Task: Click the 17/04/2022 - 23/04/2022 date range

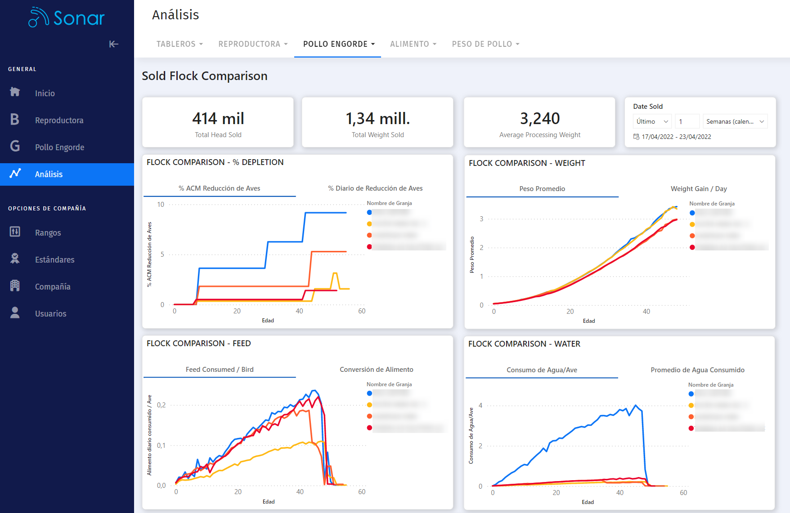Action: (x=677, y=137)
